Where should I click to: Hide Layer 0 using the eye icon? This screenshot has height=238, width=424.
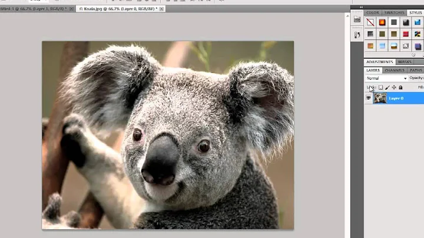369,98
